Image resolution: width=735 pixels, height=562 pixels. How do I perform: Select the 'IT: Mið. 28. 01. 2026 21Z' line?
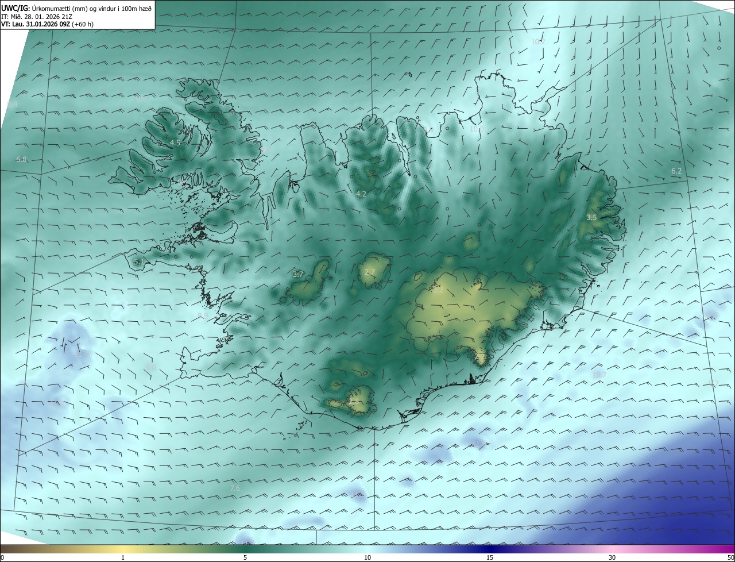pos(37,16)
